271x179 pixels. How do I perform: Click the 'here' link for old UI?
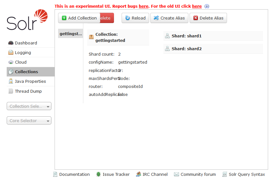pyautogui.click(x=197, y=6)
